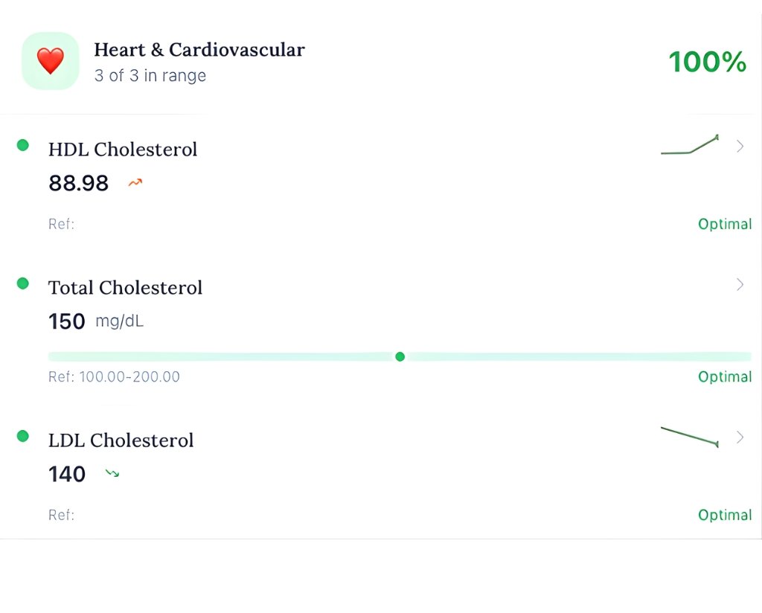Click the 3 of 3 in range text
The height and width of the screenshot is (613, 762).
[150, 76]
